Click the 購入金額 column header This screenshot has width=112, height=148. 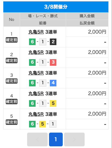click(87, 16)
